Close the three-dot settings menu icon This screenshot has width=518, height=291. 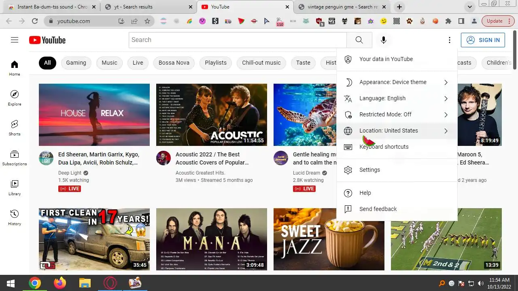pyautogui.click(x=449, y=40)
